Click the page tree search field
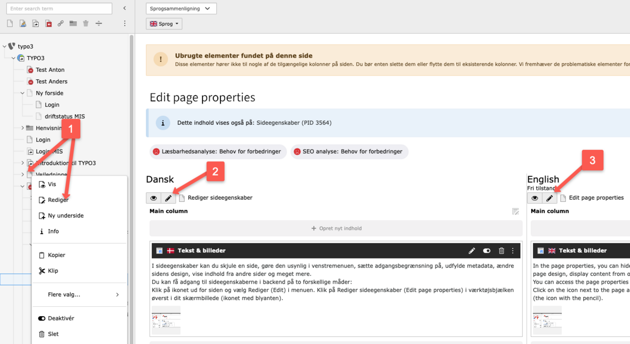This screenshot has height=344, width=630. (59, 8)
